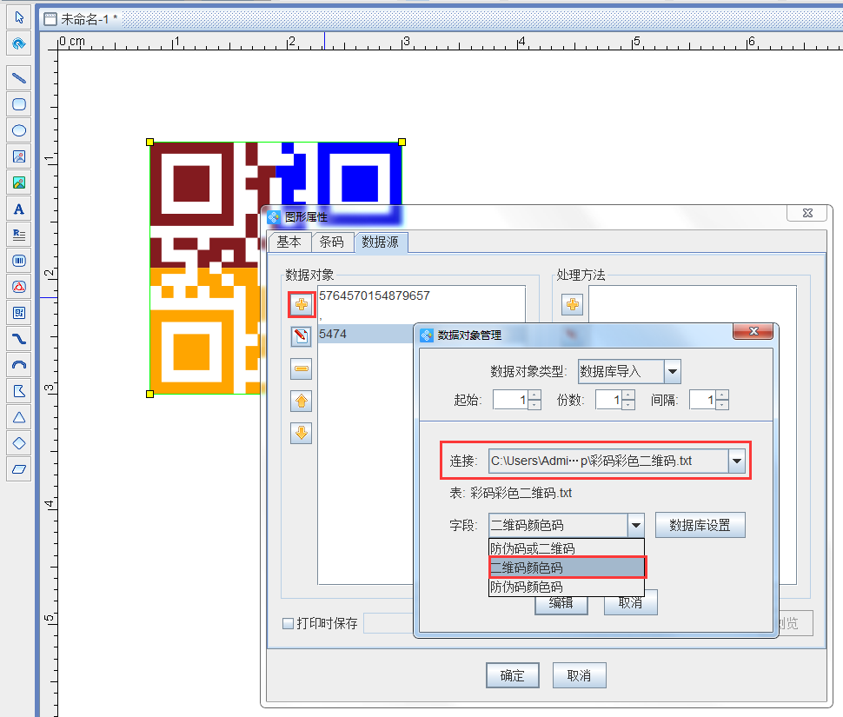Switch to the 基本 tab
The width and height of the screenshot is (843, 717).
[289, 242]
